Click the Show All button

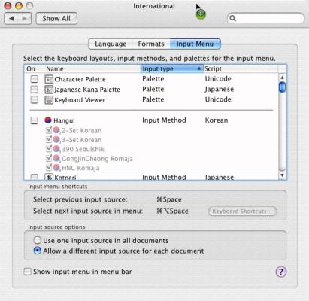56,19
